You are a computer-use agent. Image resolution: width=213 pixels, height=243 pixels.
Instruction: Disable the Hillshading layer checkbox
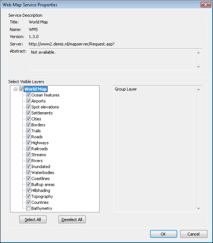pyautogui.click(x=28, y=190)
